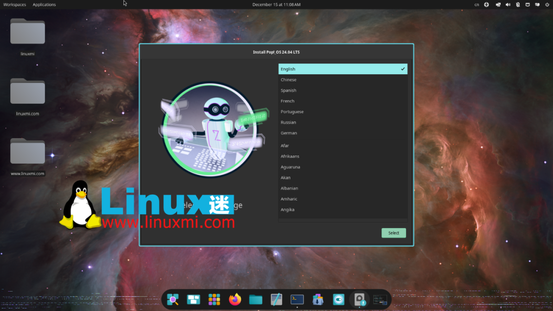
Task: Choose German from the list
Action: tap(343, 133)
